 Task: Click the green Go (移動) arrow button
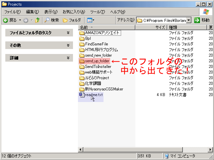197,20
